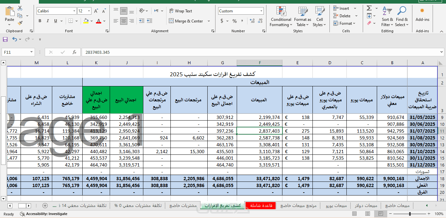
Task: Click the zoom slider in the status bar
Action: pos(410,214)
